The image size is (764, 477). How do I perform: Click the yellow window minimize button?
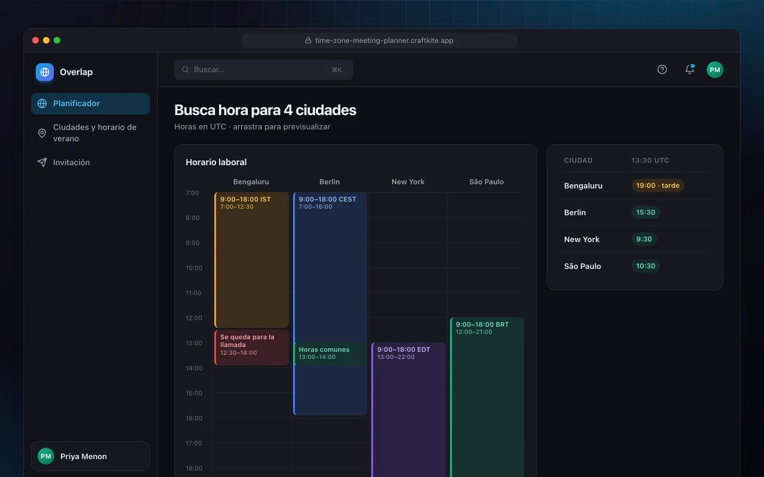47,41
